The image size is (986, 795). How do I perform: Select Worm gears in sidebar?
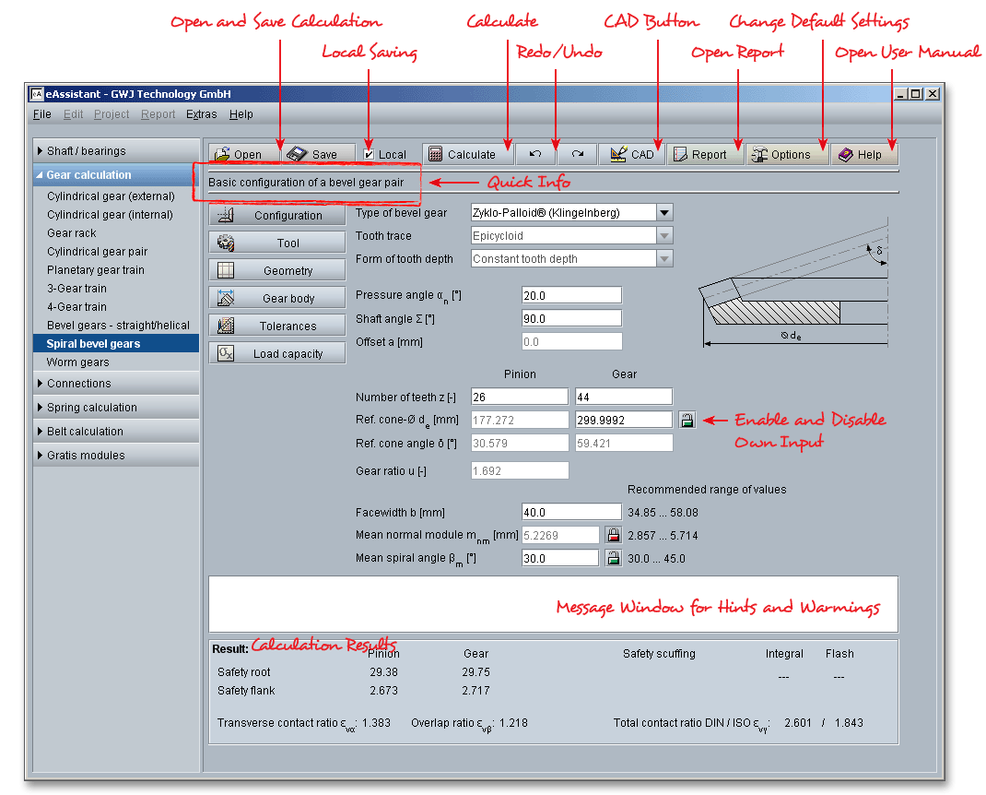pos(78,362)
